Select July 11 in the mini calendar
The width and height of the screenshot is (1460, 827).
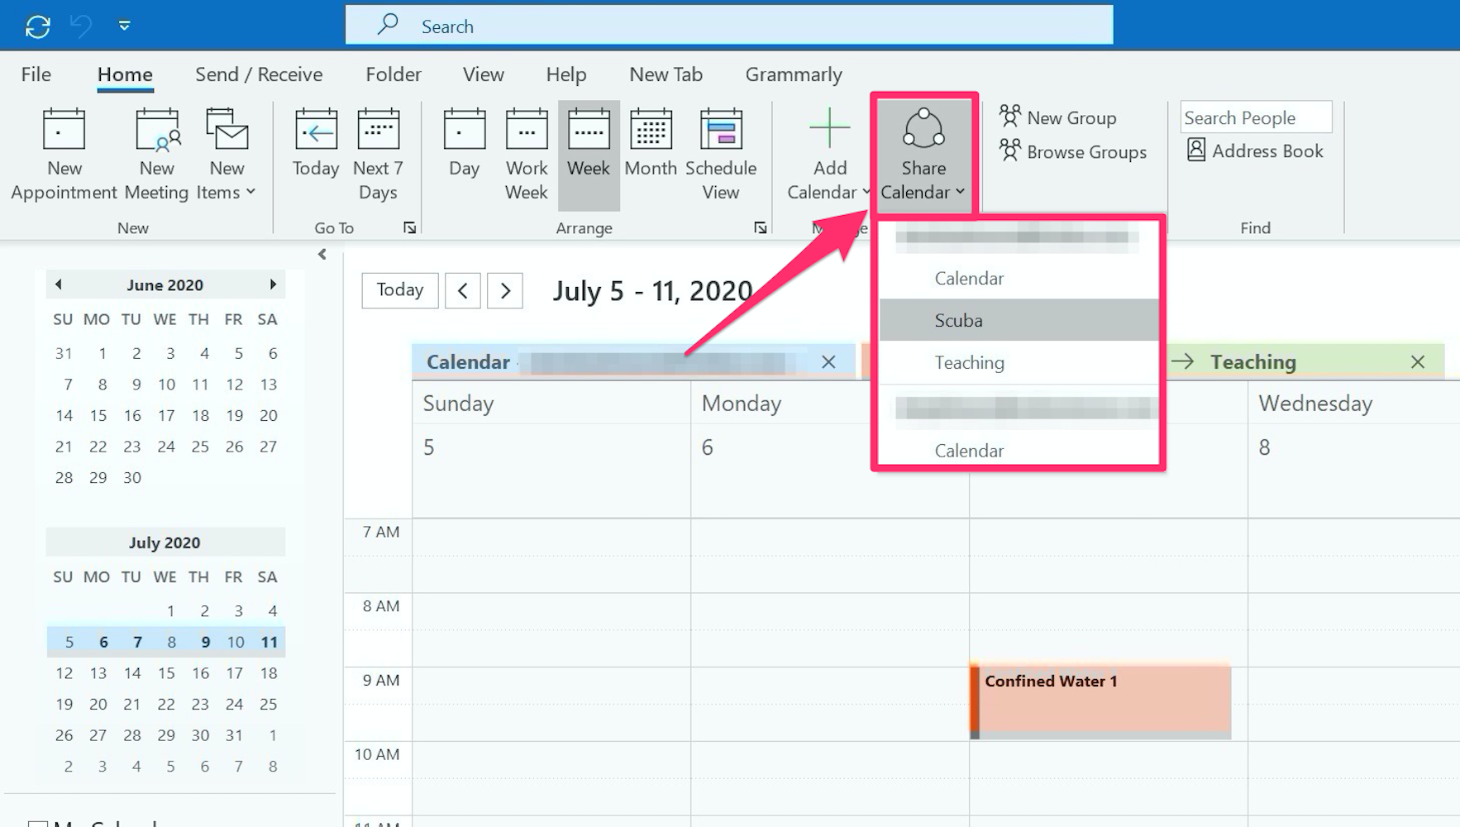(270, 642)
